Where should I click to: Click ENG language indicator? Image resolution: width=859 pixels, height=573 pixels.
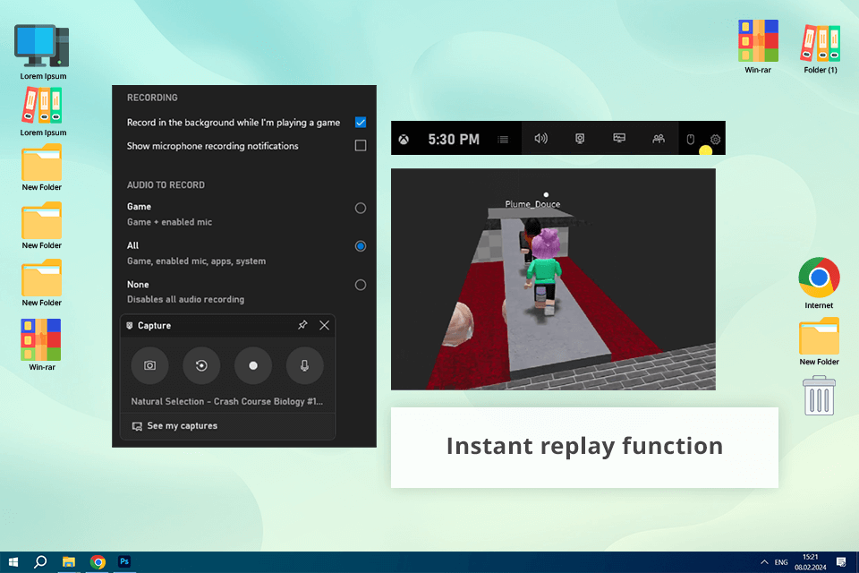[x=781, y=562]
